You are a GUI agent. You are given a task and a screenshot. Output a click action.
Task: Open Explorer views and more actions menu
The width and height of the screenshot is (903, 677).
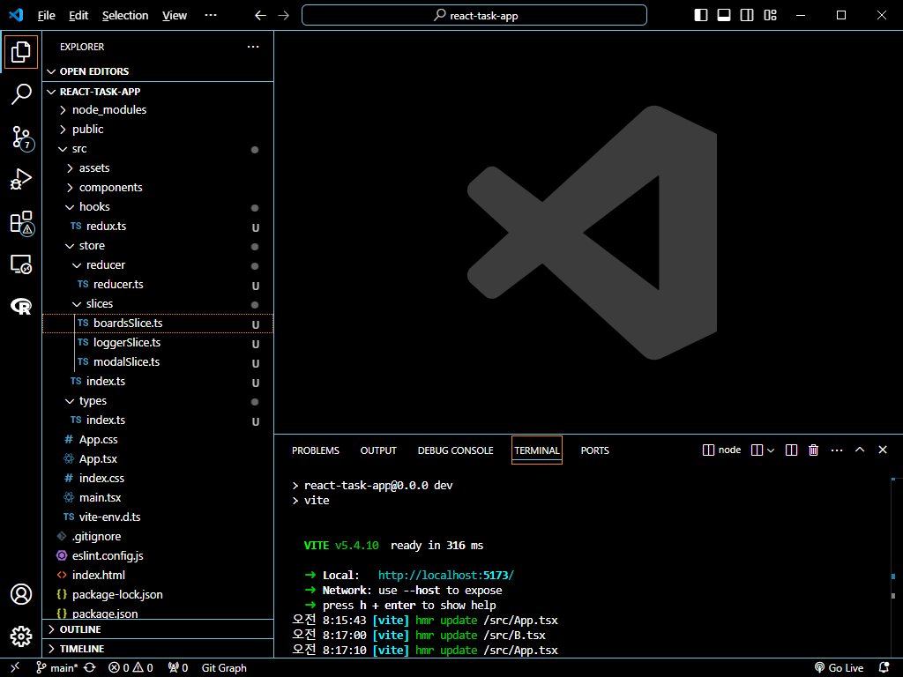(253, 47)
